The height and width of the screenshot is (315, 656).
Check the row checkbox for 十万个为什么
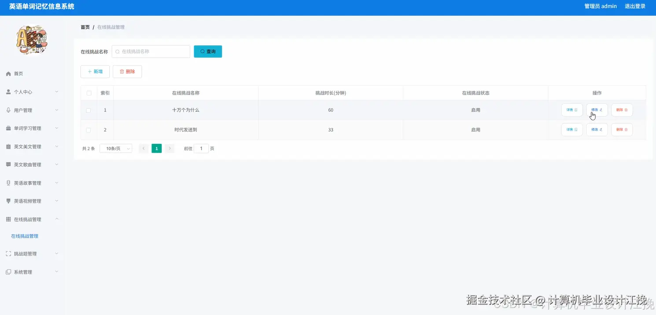[88, 110]
